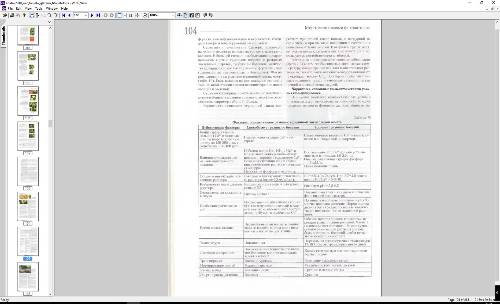Click the document window system menu icon

click(4, 9)
